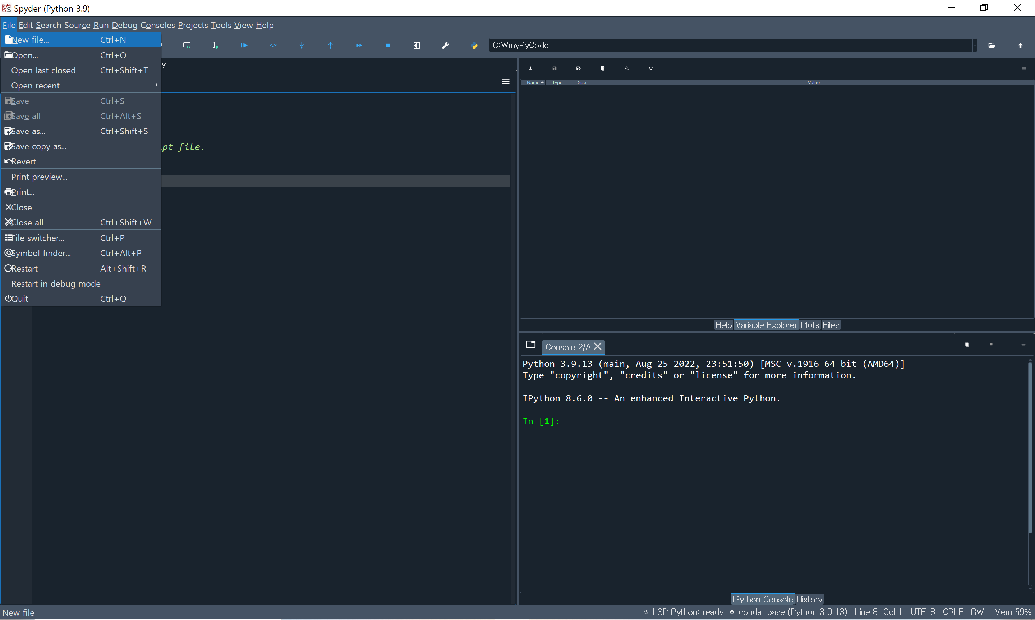Click the Debug file toolbar icon
This screenshot has width=1035, height=620.
coord(244,45)
